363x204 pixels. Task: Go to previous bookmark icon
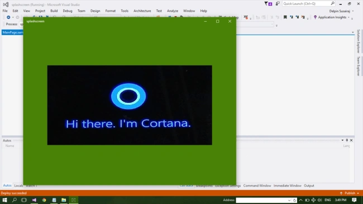click(291, 17)
